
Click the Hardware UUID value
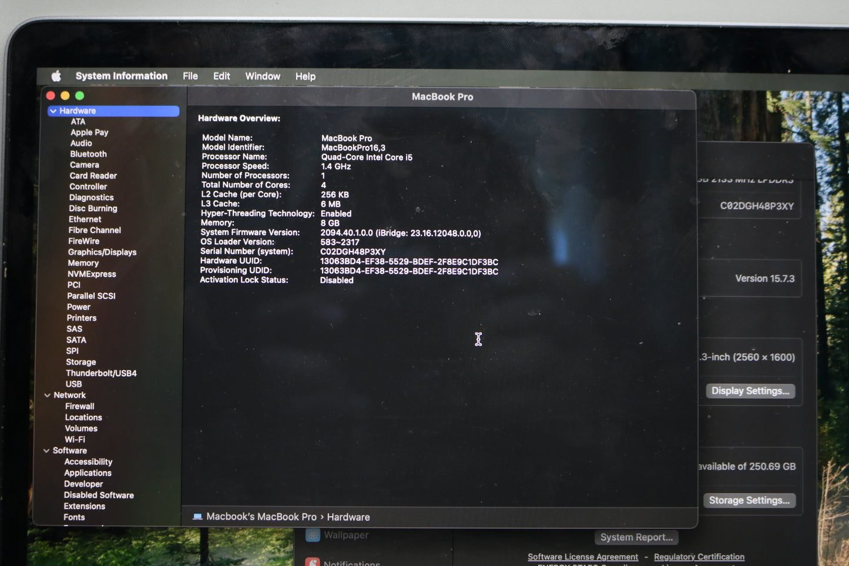click(409, 262)
